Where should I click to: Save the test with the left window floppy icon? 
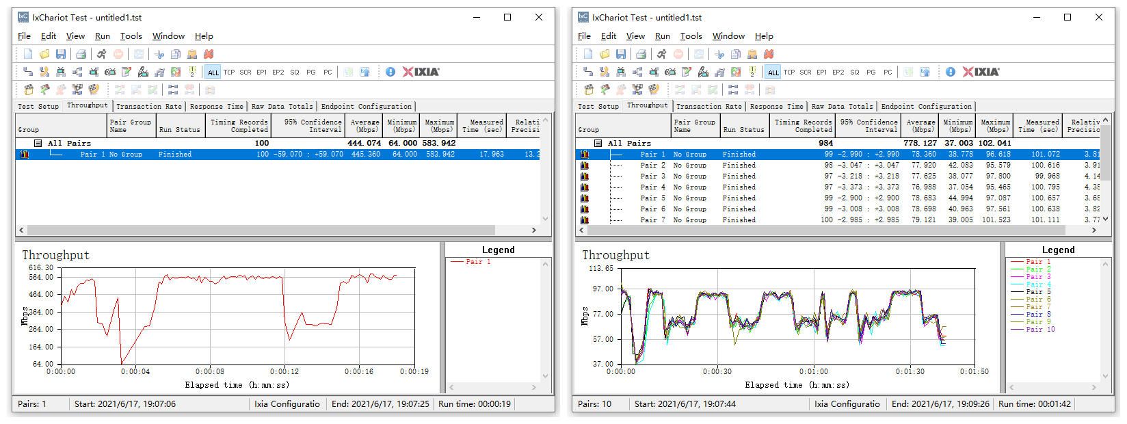[61, 54]
